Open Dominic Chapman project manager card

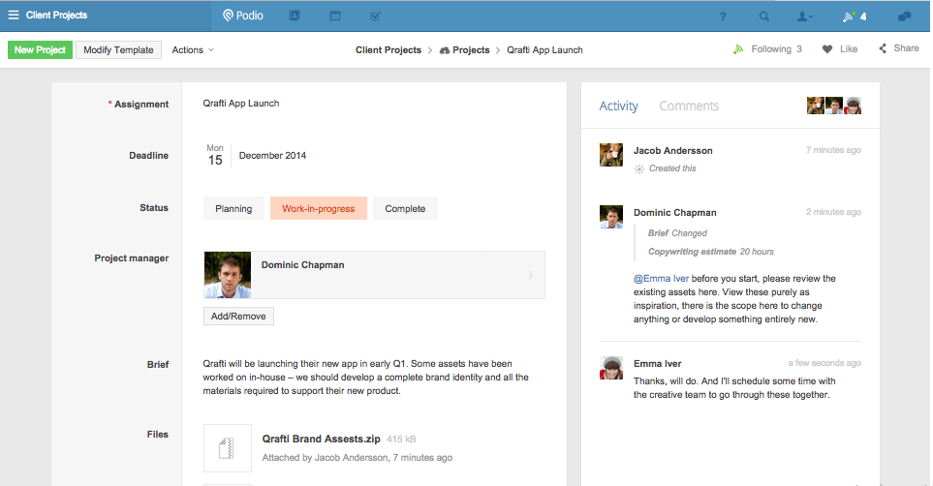pos(374,275)
